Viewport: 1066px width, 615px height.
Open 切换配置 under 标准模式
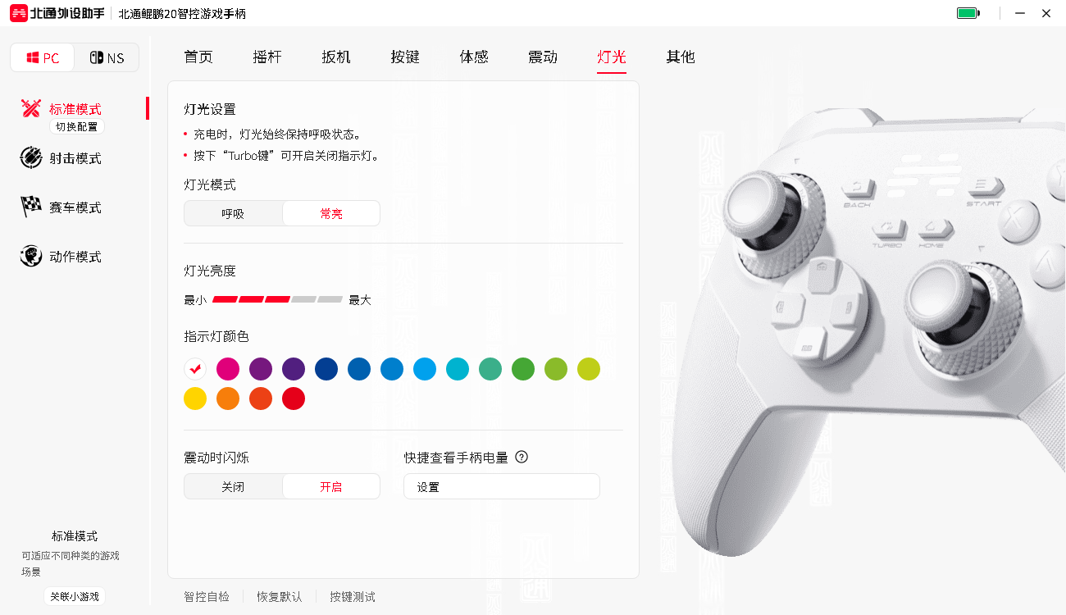click(x=76, y=126)
